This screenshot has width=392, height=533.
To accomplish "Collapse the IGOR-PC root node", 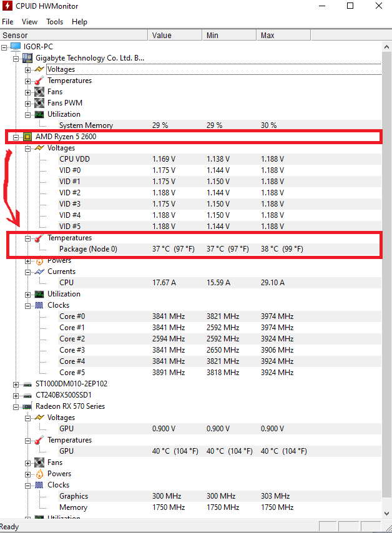I will click(4, 47).
